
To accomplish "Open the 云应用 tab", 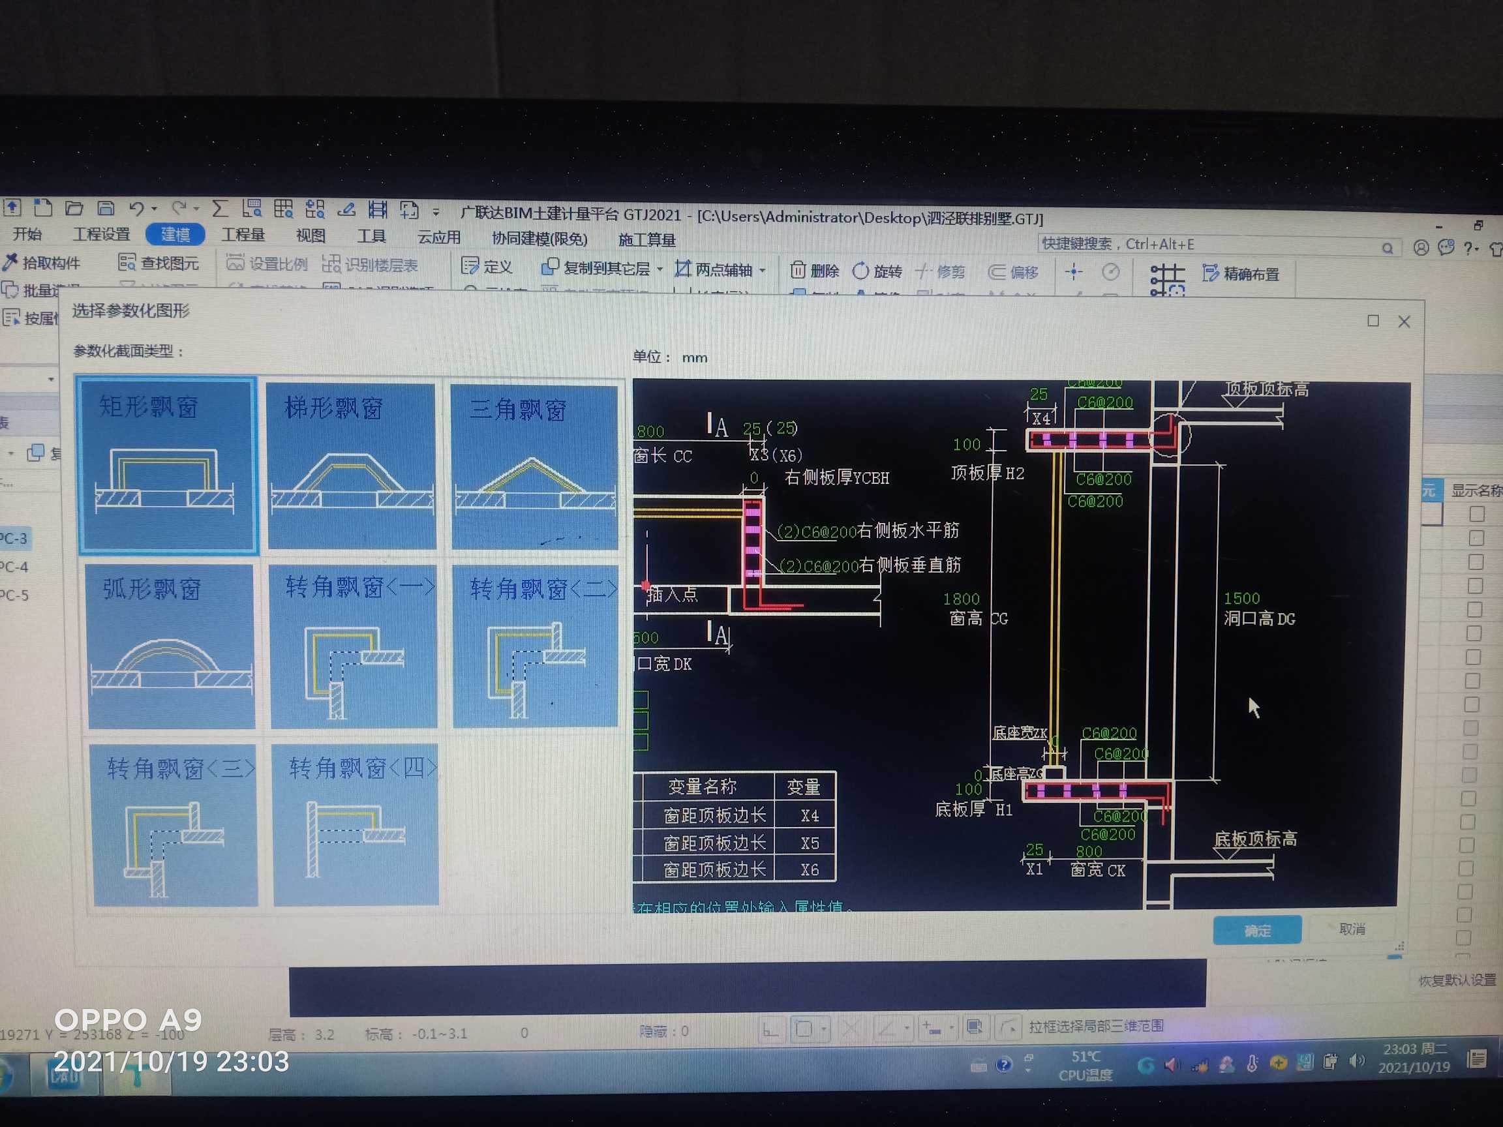I will point(438,237).
